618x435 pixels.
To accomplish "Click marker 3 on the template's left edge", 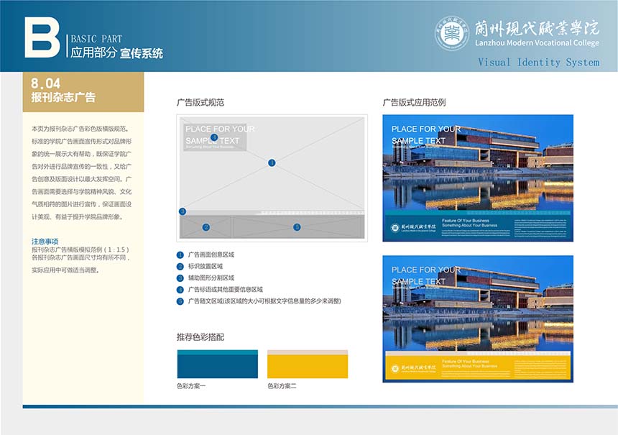I will tap(183, 211).
